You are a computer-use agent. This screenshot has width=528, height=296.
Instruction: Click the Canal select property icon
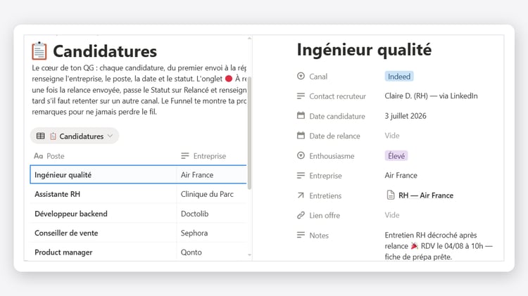301,76
